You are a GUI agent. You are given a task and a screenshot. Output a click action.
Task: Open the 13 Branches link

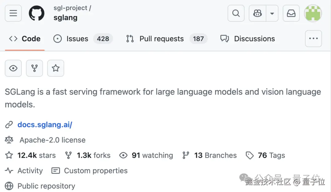point(215,155)
